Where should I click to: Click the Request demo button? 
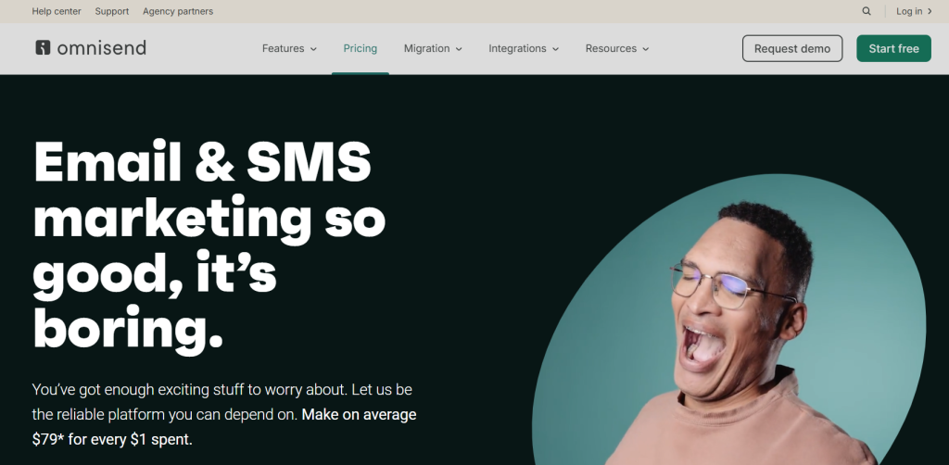(x=792, y=48)
